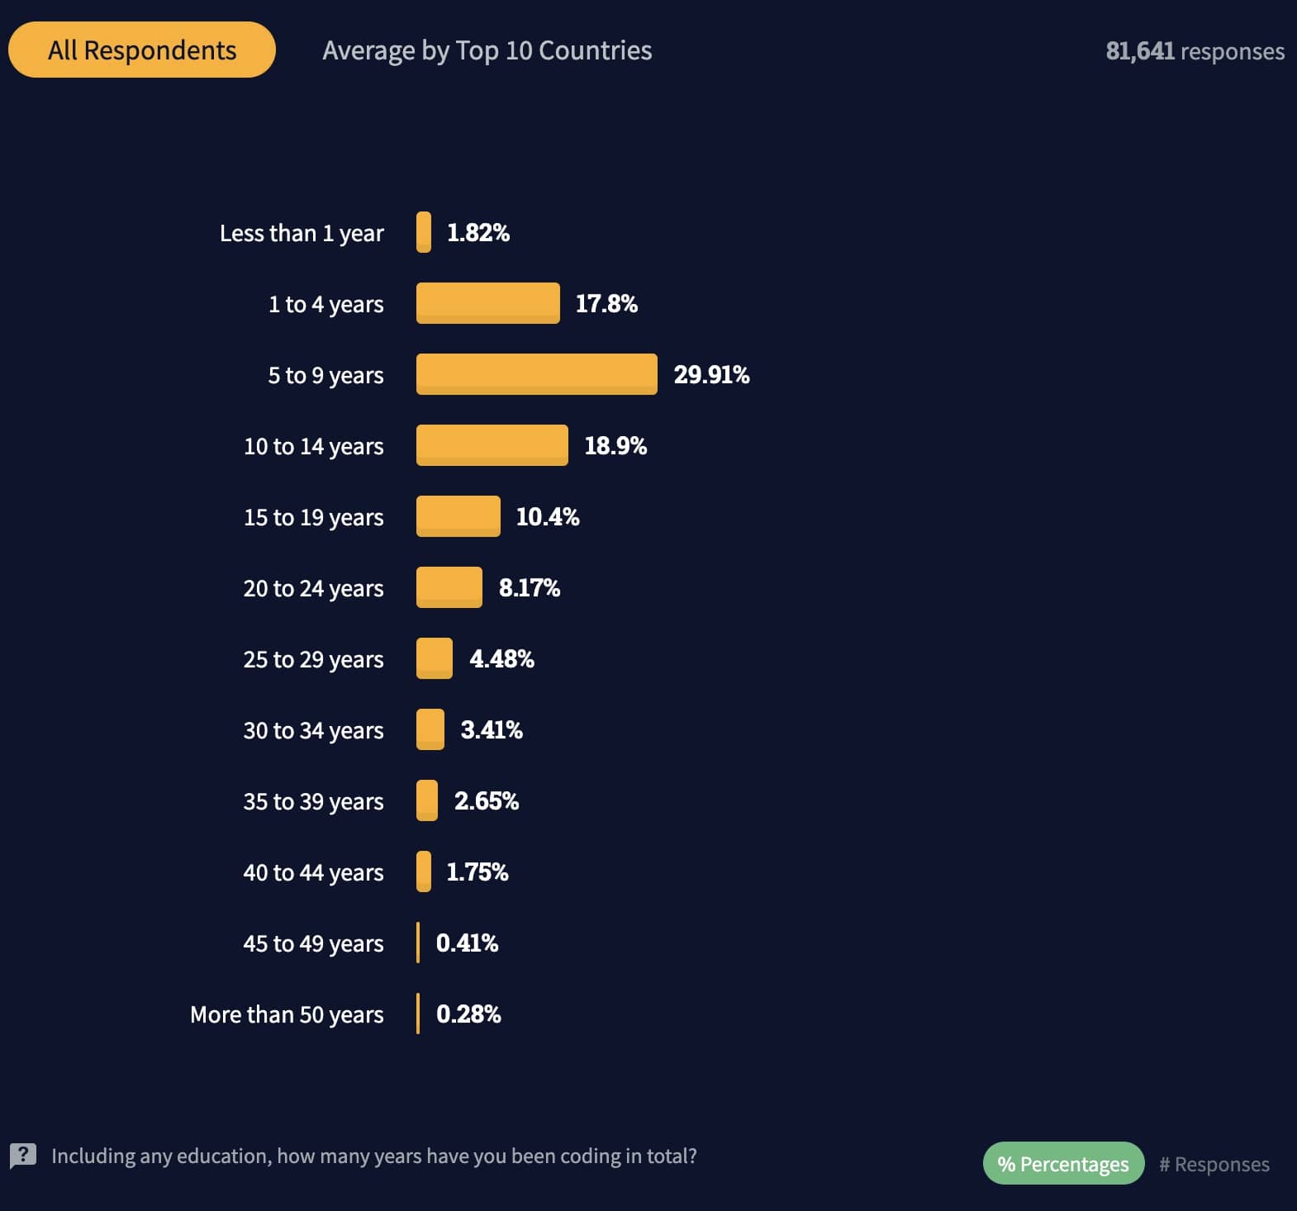Click the More than 50 years label
Viewport: 1297px width, 1211px height.
[287, 1014]
